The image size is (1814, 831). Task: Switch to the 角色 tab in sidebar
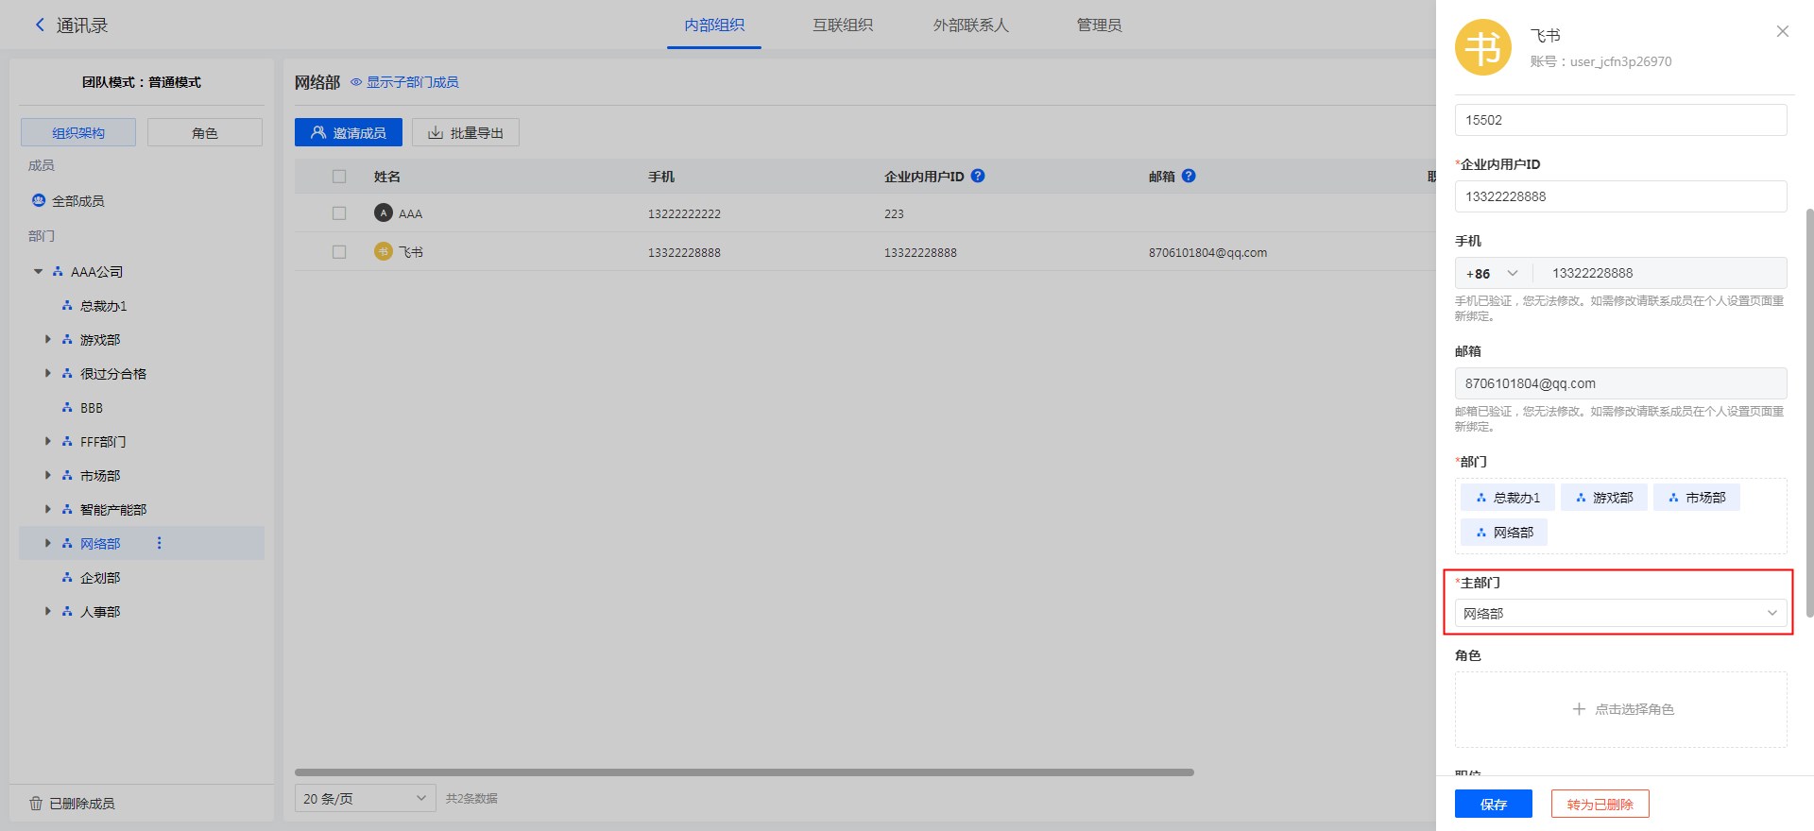(204, 133)
